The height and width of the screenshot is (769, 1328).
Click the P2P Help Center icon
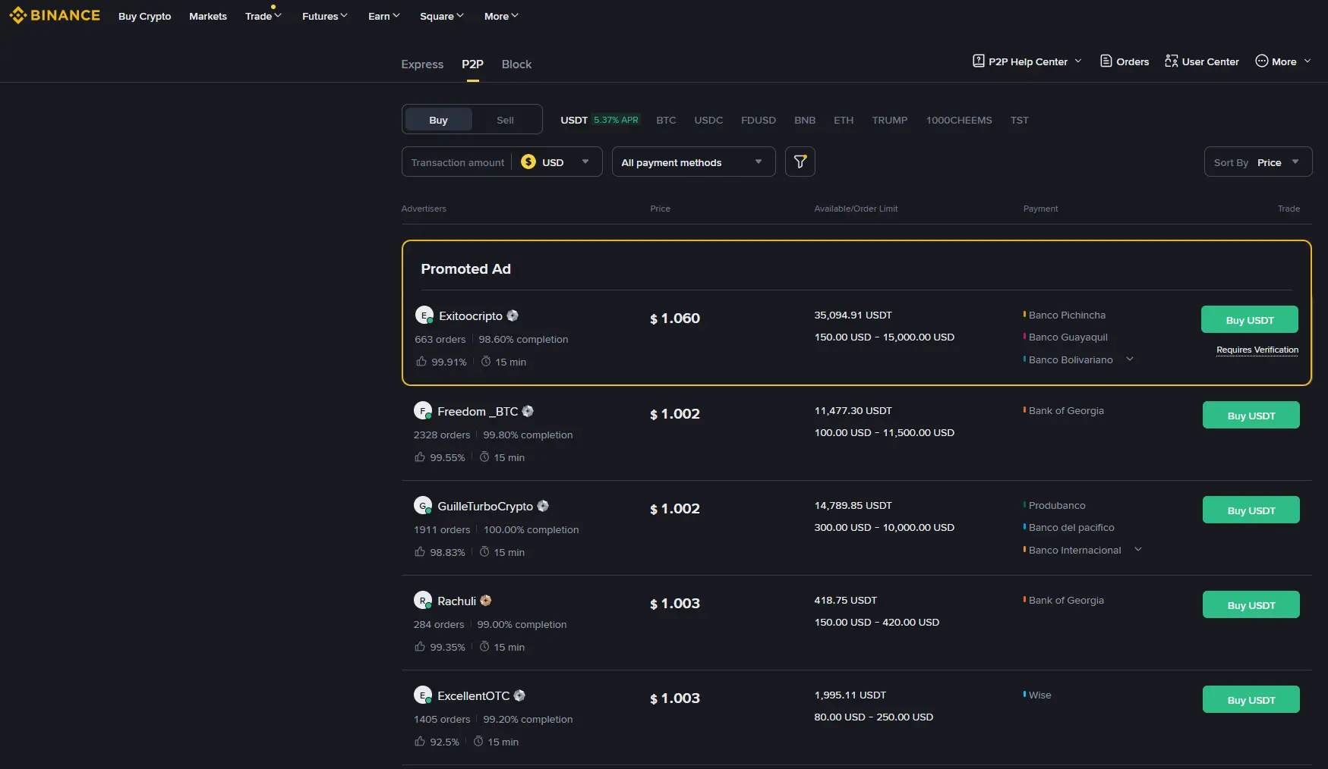[979, 61]
